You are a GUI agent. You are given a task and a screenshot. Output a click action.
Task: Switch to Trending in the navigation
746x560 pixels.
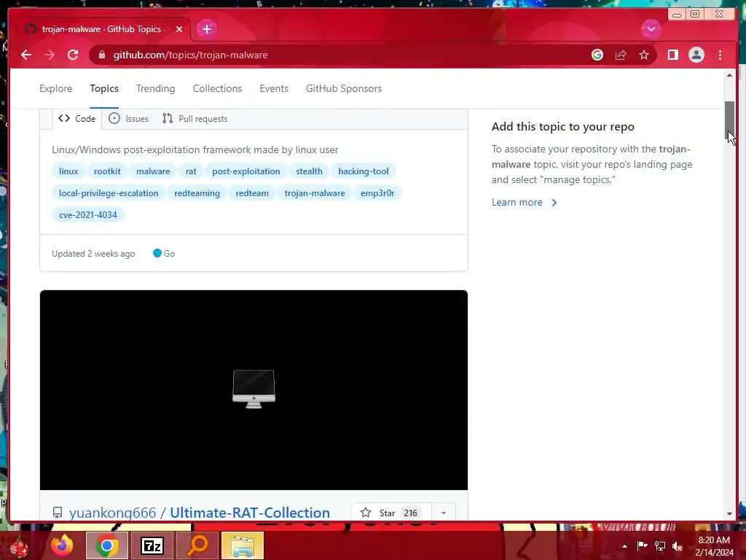(x=156, y=88)
